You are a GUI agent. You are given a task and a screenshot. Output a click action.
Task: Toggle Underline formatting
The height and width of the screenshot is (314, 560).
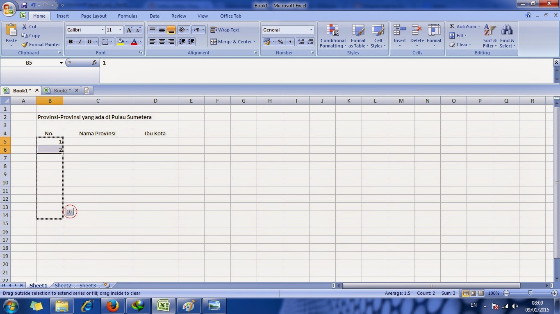coord(89,42)
